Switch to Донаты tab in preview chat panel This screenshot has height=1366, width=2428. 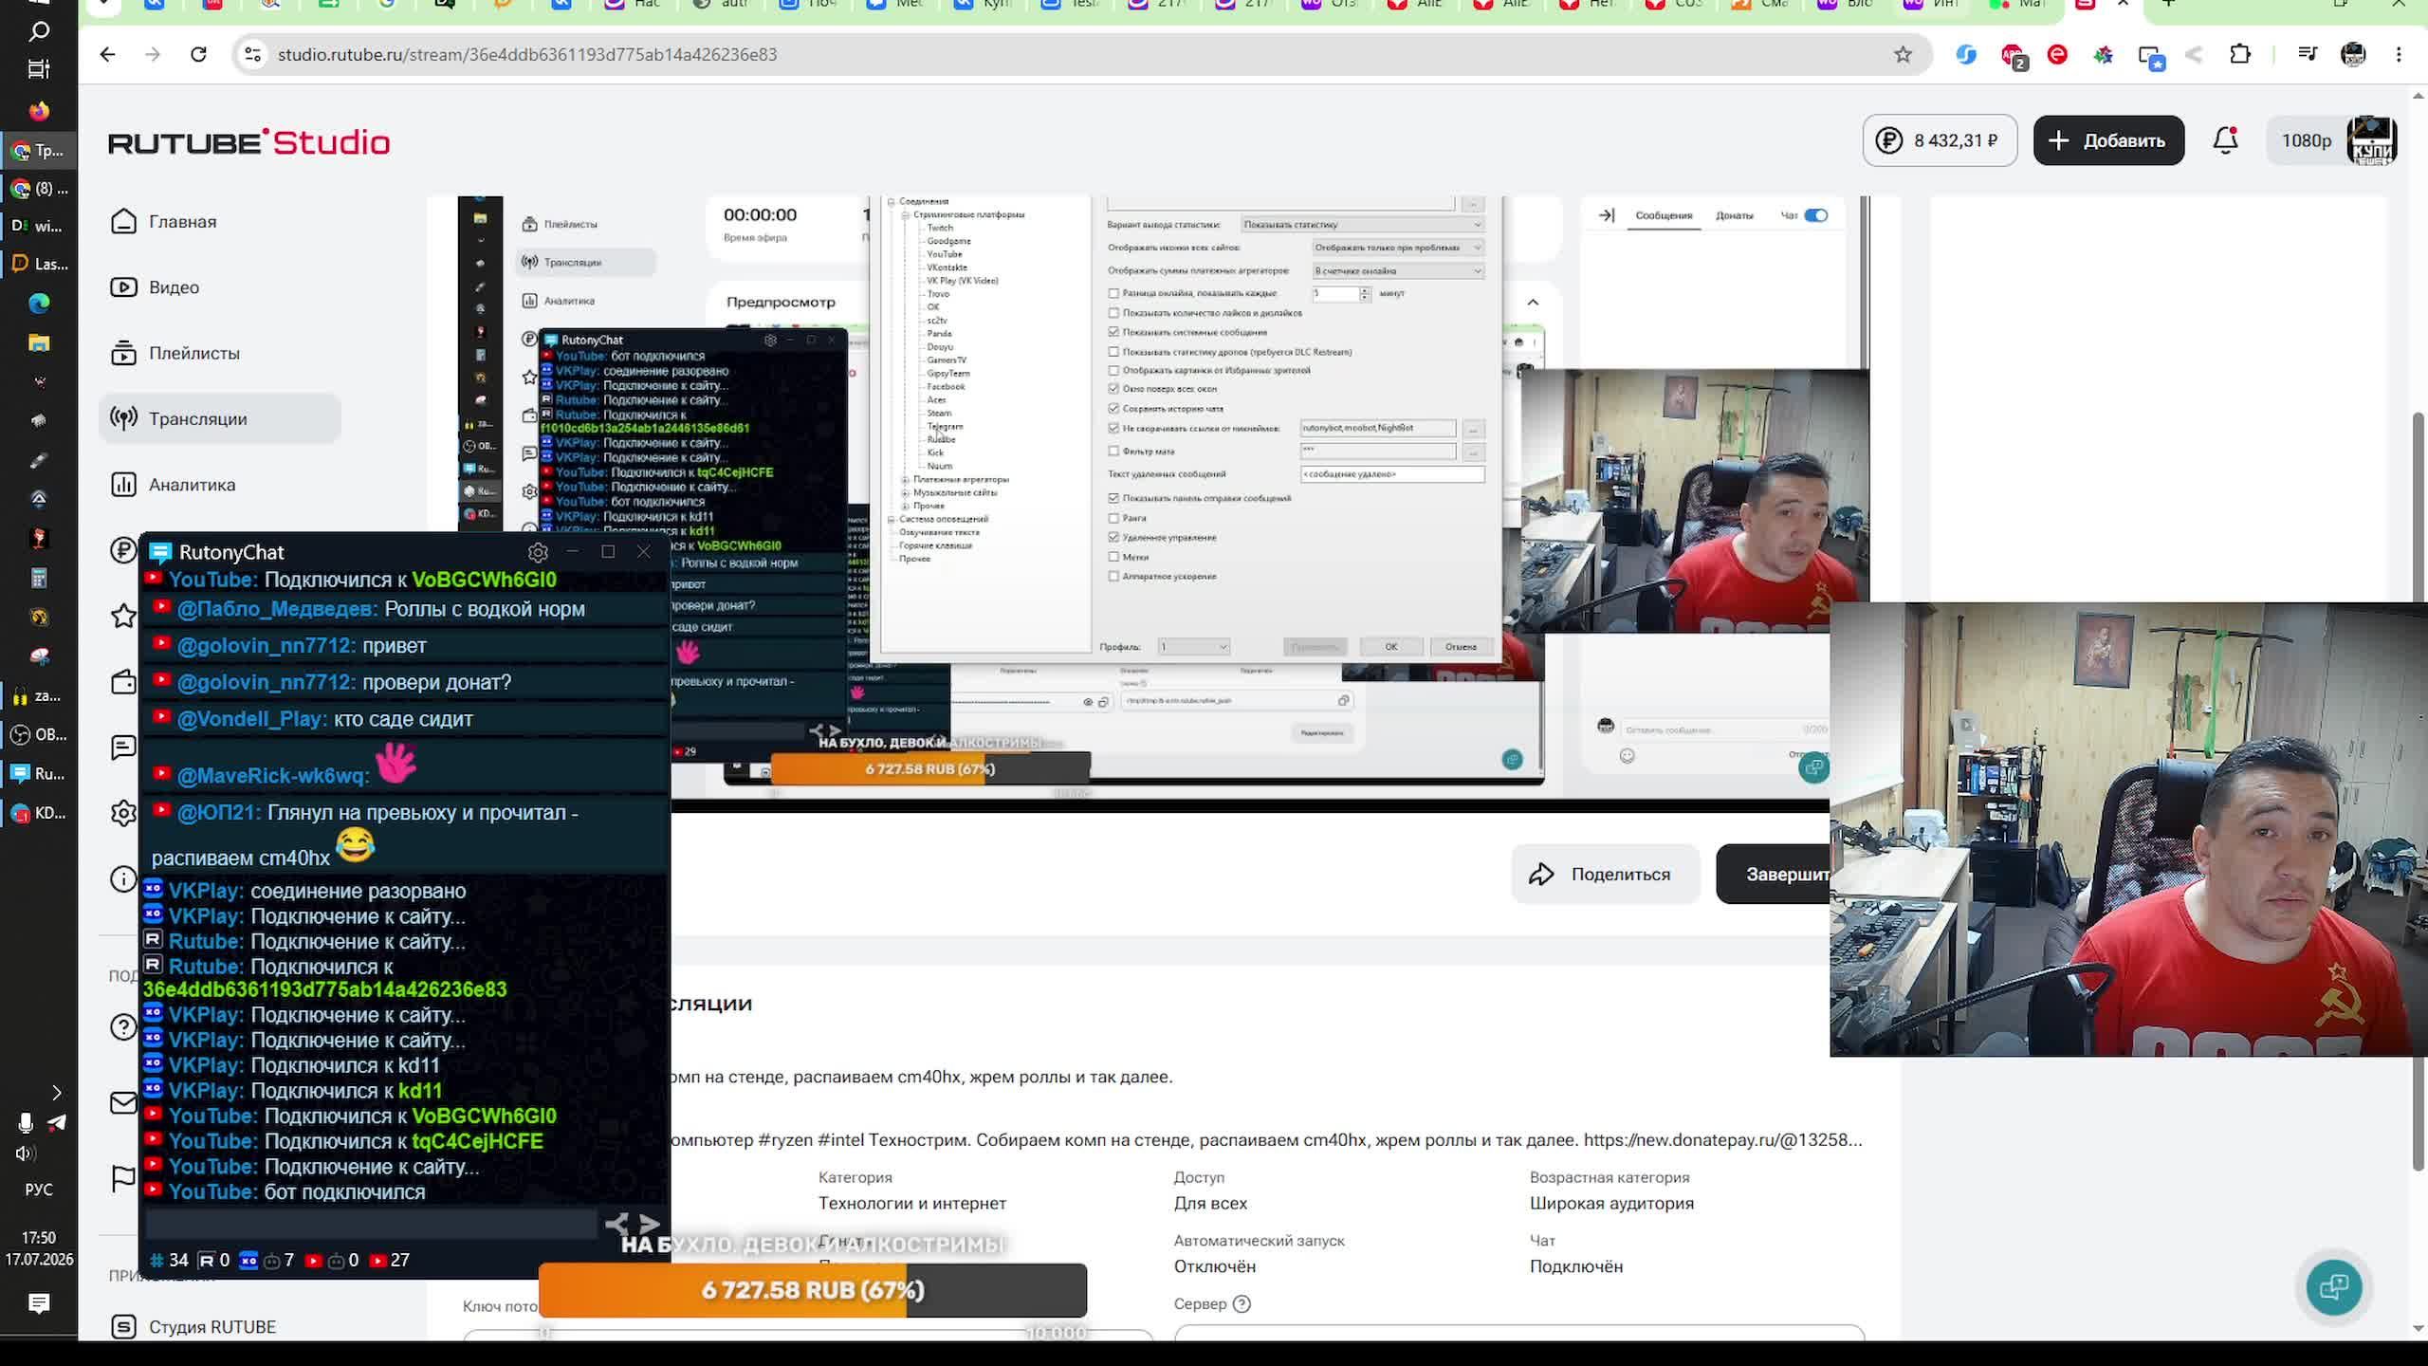1734,215
